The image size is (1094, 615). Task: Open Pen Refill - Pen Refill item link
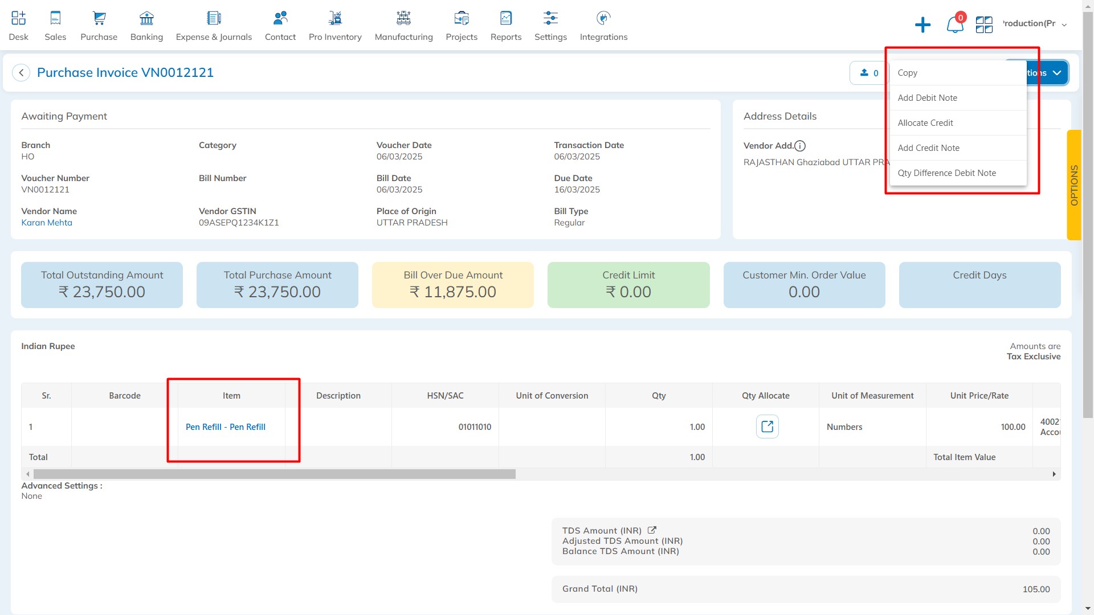click(x=226, y=427)
